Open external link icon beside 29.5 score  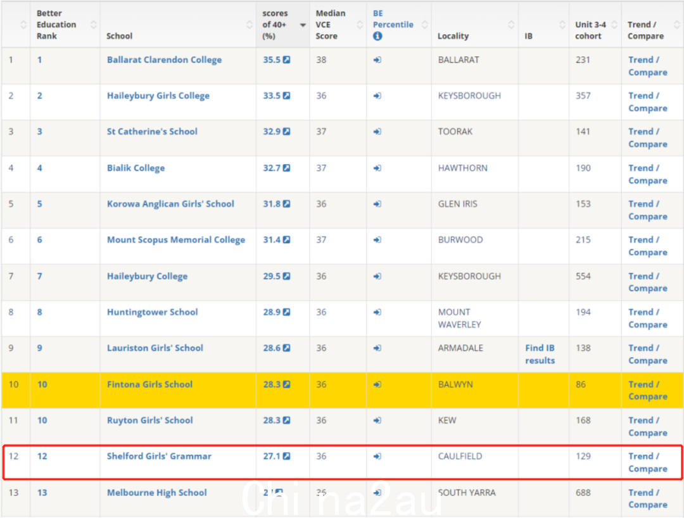coord(287,276)
